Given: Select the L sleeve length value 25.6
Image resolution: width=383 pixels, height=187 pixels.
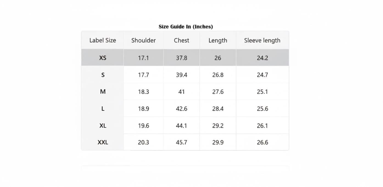Looking at the screenshot, I should coord(262,109).
